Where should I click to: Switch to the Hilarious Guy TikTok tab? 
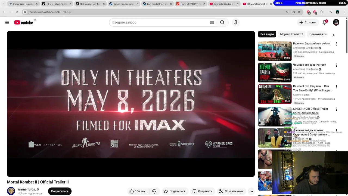click(x=90, y=4)
